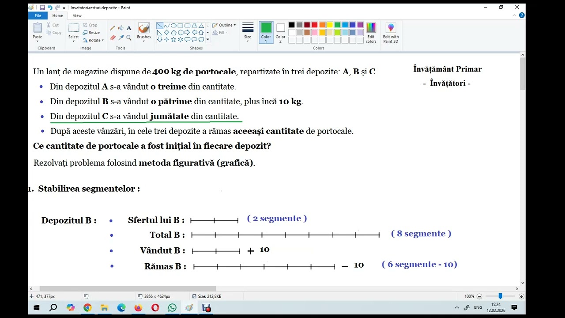Click the zoom in plus button
565x318 pixels.
point(521,296)
